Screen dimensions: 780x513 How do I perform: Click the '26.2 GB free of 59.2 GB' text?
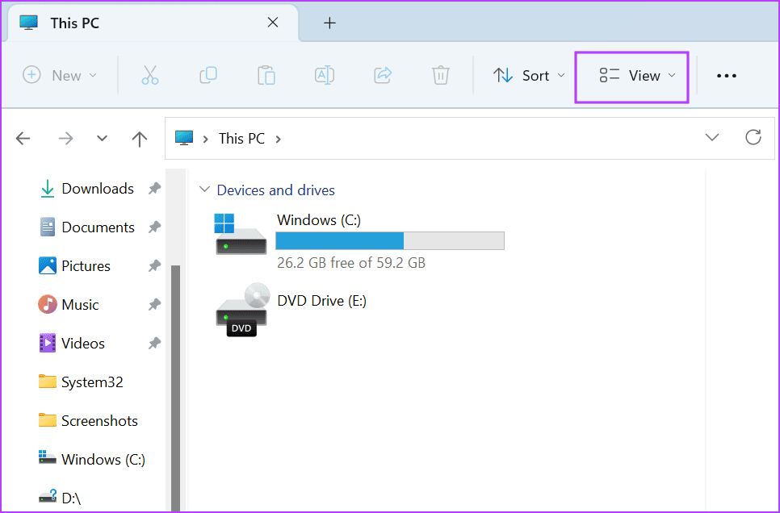[x=351, y=262]
